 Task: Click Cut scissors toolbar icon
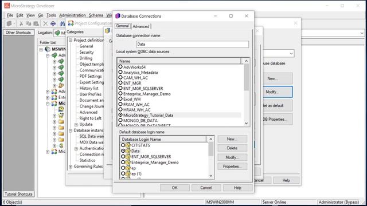tap(21, 23)
